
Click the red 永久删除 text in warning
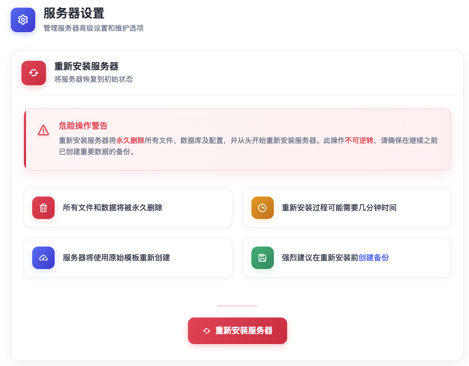pos(130,140)
